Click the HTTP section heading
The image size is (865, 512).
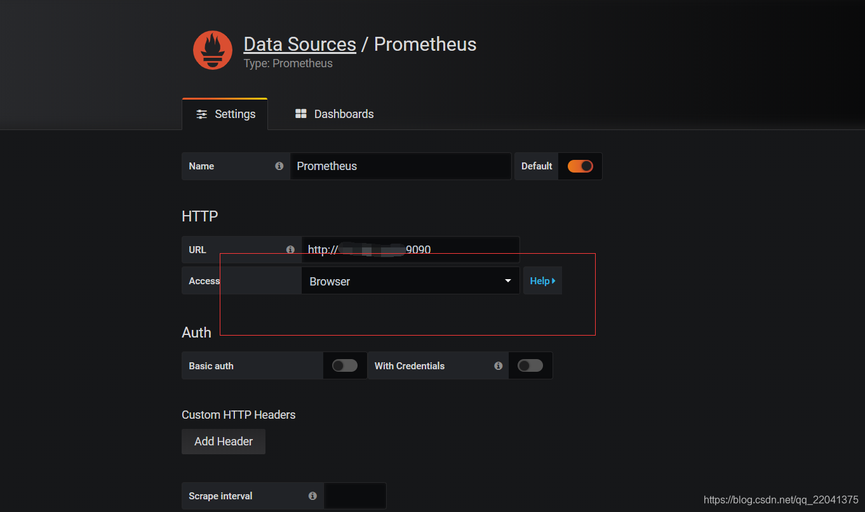[200, 216]
